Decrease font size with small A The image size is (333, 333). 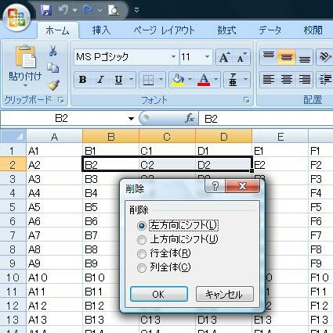coord(241,57)
